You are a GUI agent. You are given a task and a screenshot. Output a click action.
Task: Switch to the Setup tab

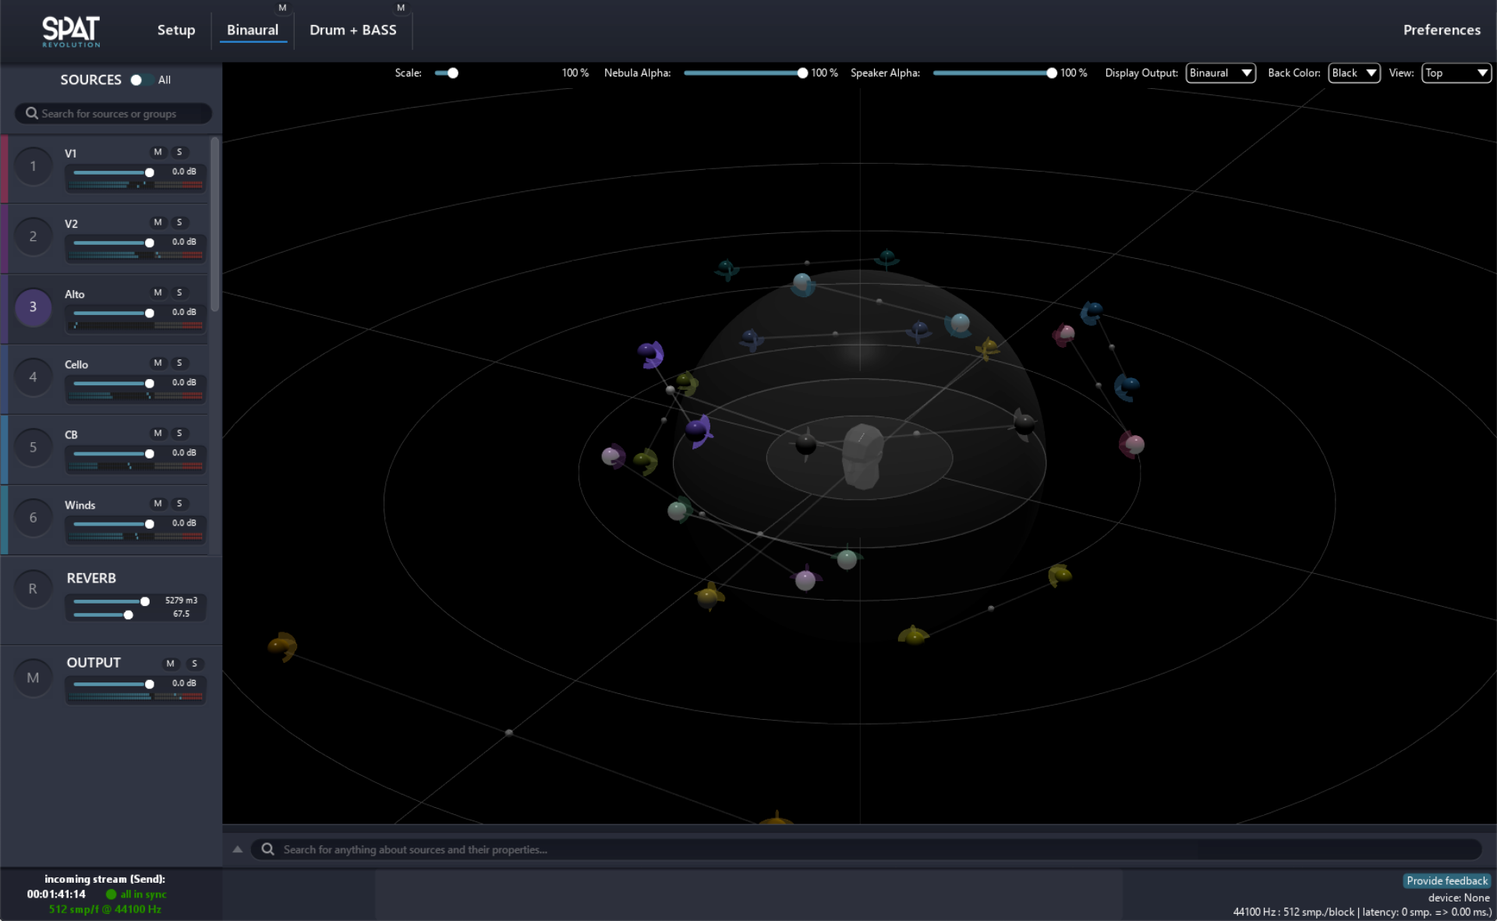click(x=176, y=30)
